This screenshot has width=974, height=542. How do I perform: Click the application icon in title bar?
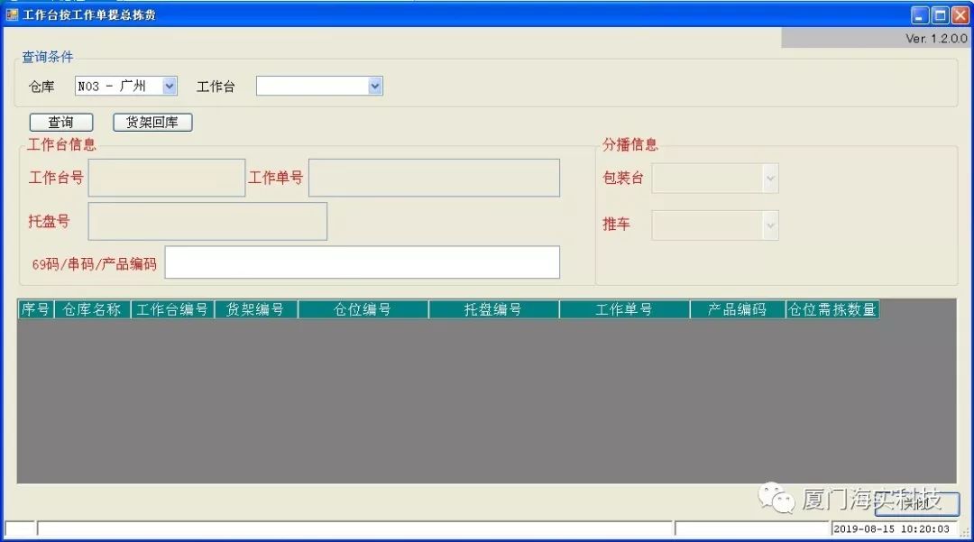12,14
